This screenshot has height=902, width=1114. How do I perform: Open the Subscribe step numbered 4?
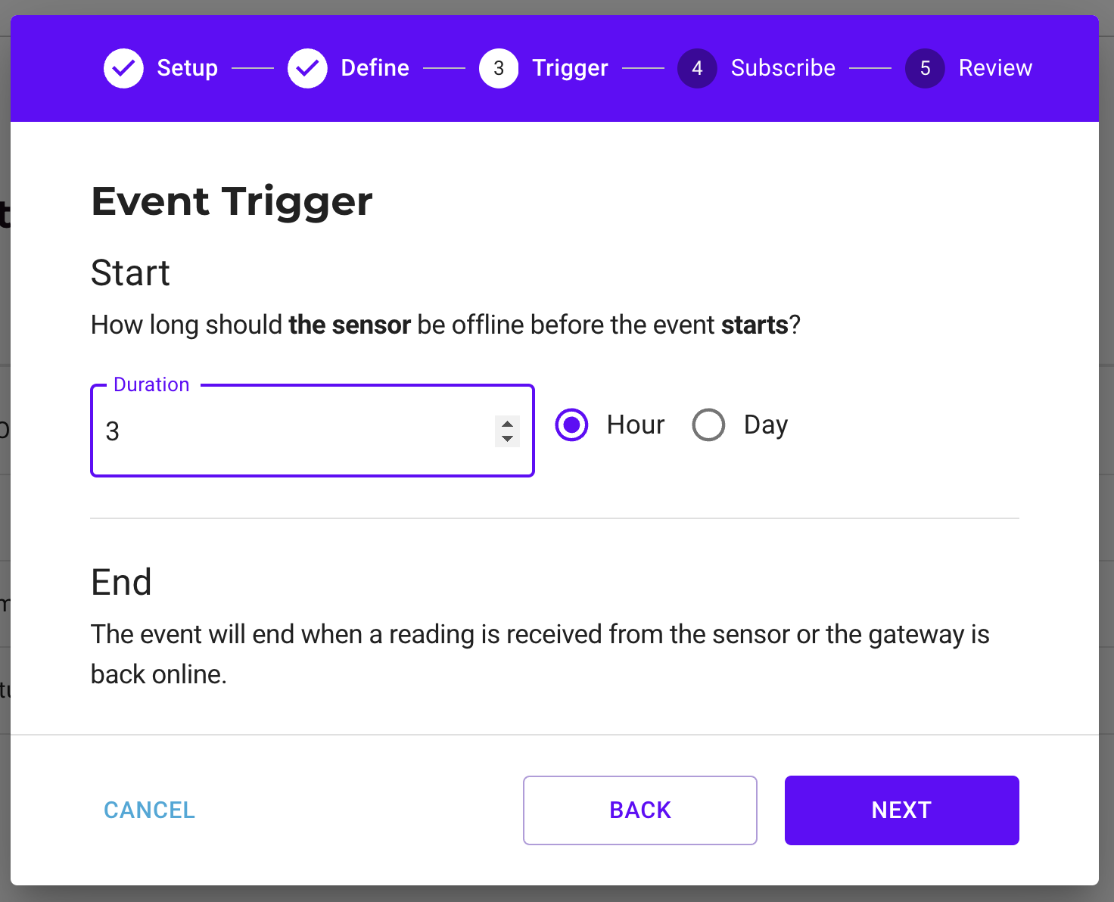click(x=697, y=68)
